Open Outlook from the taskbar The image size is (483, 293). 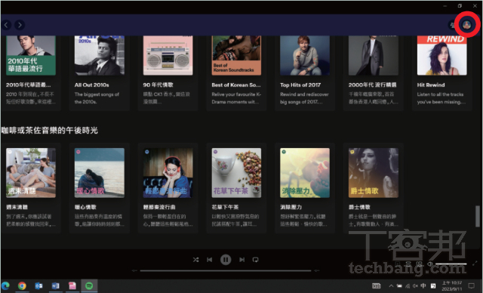tap(38, 285)
